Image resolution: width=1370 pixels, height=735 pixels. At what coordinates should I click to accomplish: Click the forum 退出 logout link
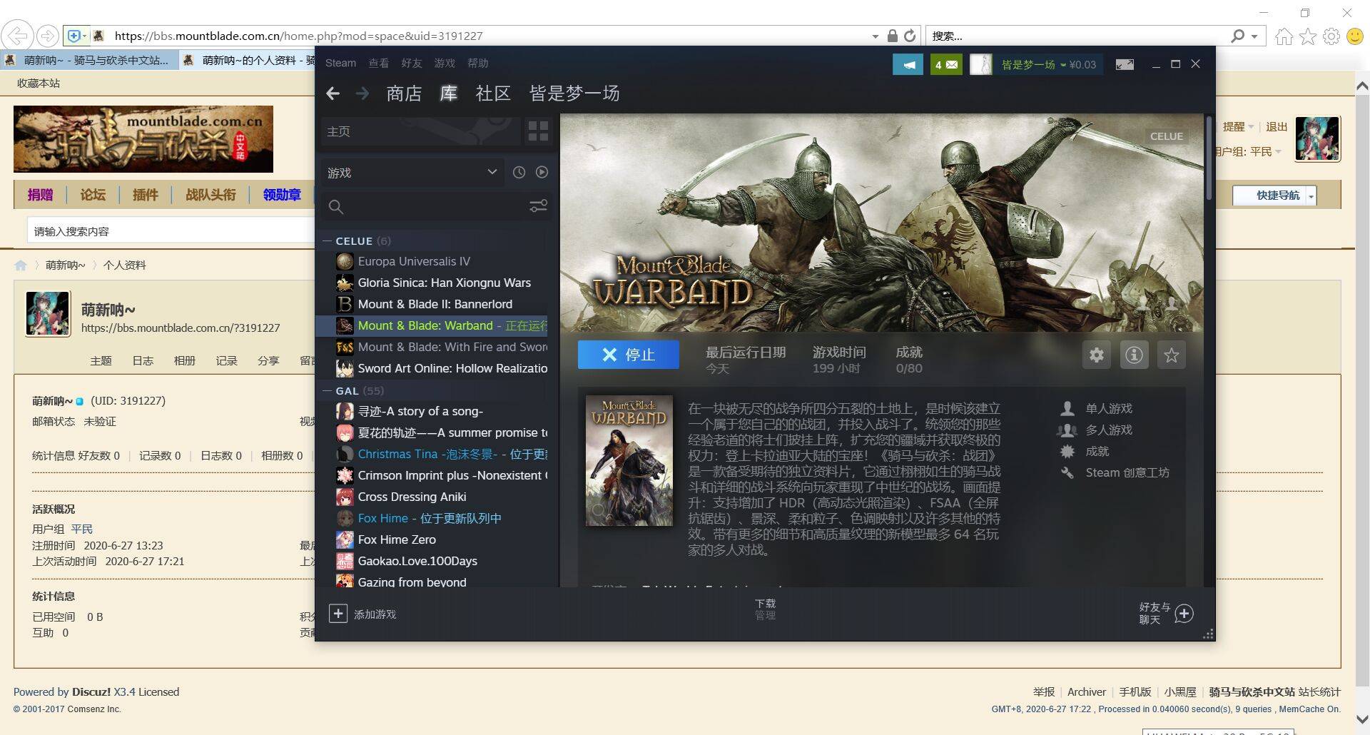[1277, 126]
